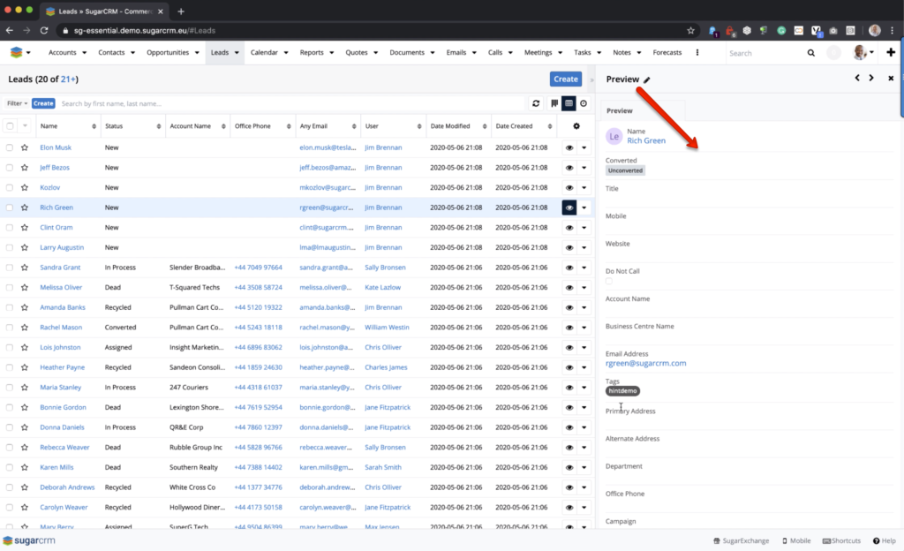Go to the previous record in preview
This screenshot has width=904, height=551.
point(857,78)
